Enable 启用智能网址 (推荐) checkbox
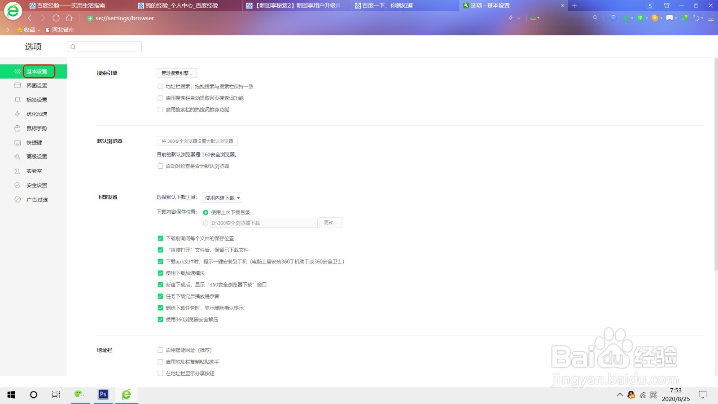Viewport: 718px width, 404px height. (x=160, y=350)
